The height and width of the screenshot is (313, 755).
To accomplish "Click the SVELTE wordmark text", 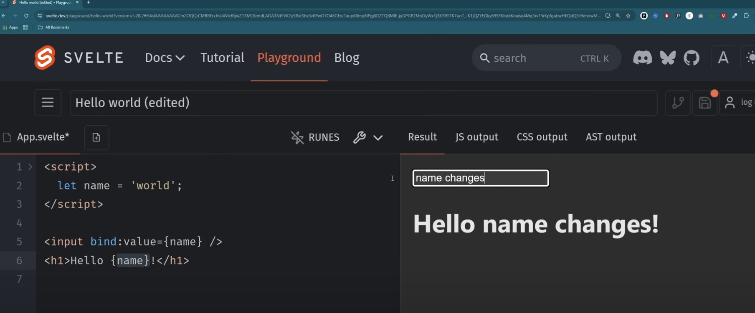I will (x=94, y=58).
